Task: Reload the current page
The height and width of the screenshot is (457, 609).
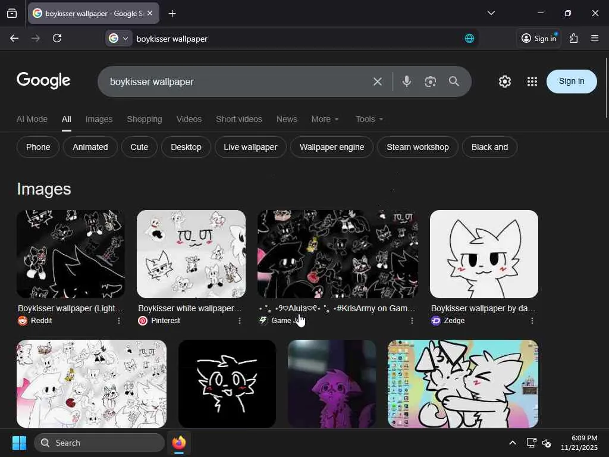Action: 57,38
